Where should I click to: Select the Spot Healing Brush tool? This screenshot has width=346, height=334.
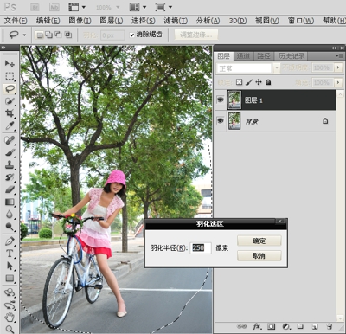(x=10, y=140)
